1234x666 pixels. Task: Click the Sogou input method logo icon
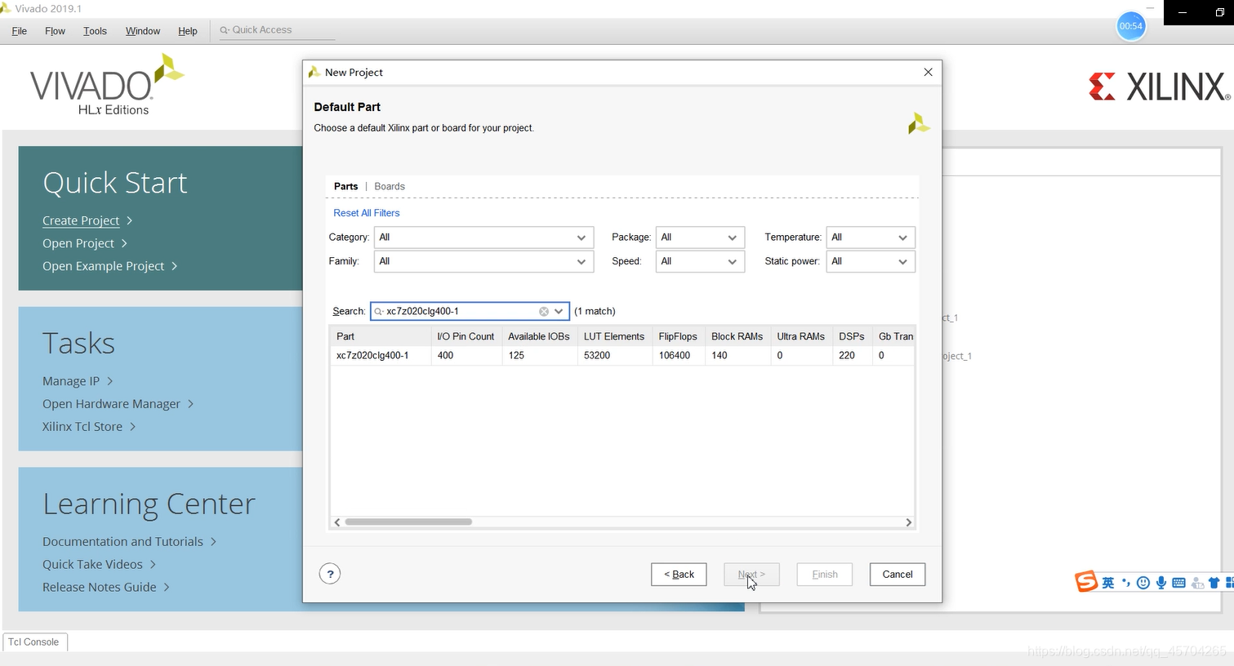[x=1085, y=581]
